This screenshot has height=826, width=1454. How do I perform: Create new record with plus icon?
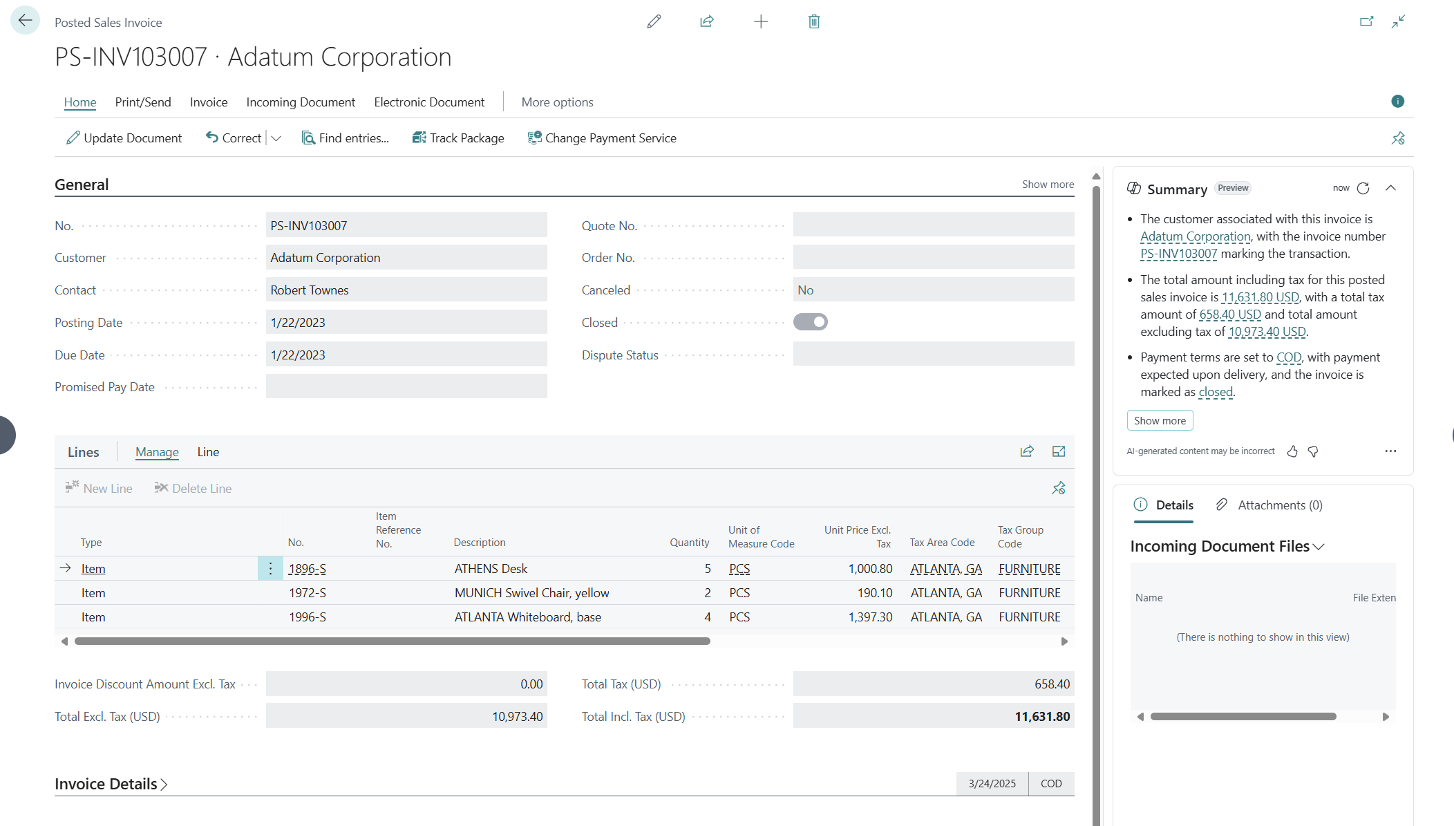click(761, 21)
